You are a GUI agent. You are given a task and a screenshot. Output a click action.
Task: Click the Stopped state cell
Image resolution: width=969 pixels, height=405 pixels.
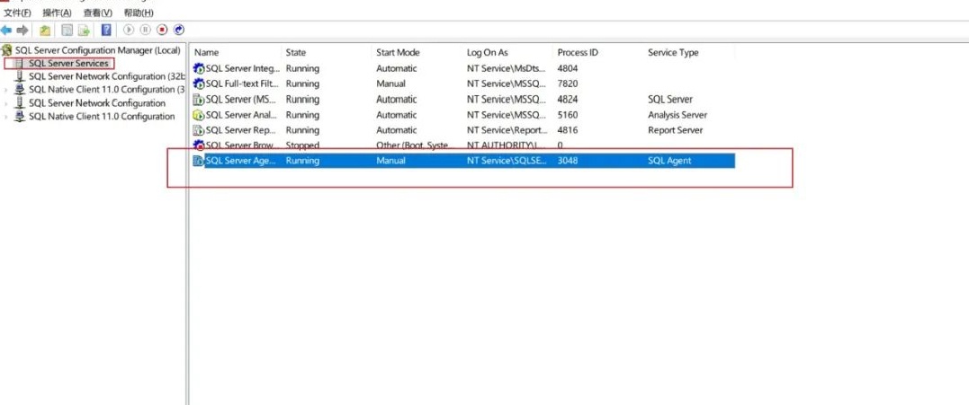click(x=303, y=145)
